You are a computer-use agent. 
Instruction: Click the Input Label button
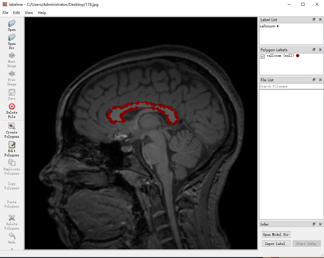click(276, 244)
